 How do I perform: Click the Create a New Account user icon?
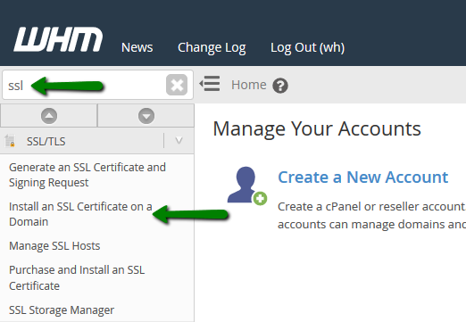click(x=247, y=186)
